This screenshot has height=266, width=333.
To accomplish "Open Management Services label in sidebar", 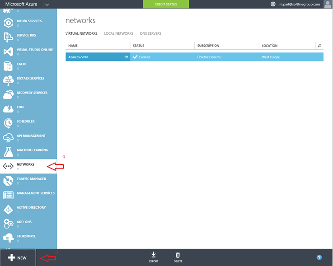I will pos(35,193).
